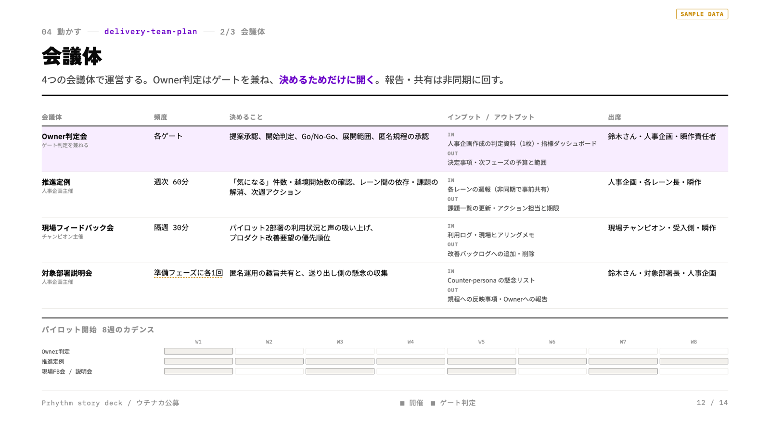This screenshot has width=770, height=433.
Task: Click 推進定例 bar in week W8
Action: [x=693, y=361]
